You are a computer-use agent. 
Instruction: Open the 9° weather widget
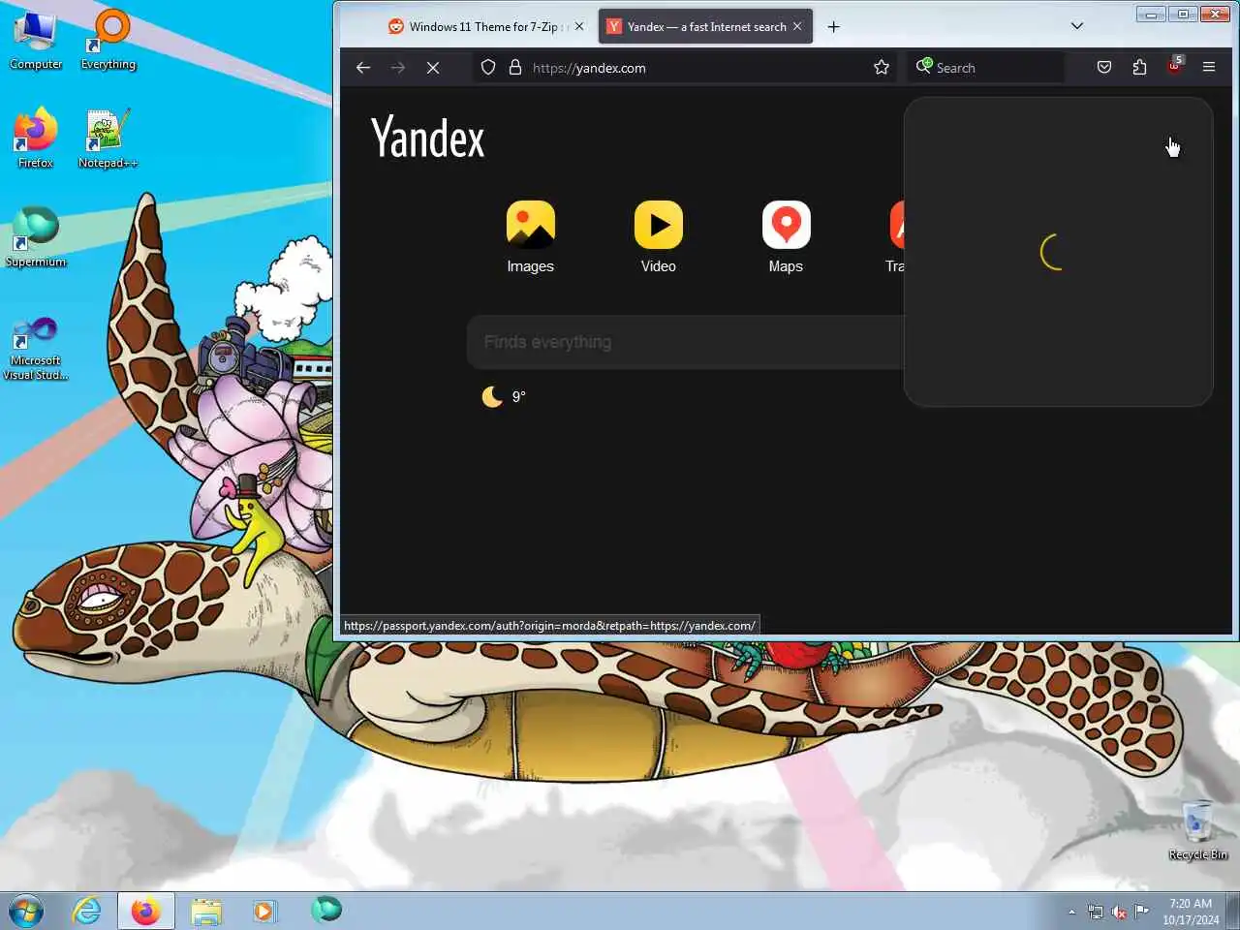504,396
